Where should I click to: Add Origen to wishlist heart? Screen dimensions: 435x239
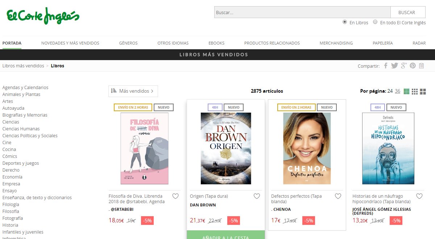click(x=257, y=196)
